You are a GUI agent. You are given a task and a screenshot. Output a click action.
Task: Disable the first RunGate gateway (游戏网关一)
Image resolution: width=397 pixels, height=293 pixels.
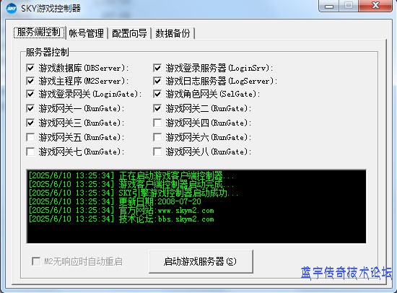30,108
